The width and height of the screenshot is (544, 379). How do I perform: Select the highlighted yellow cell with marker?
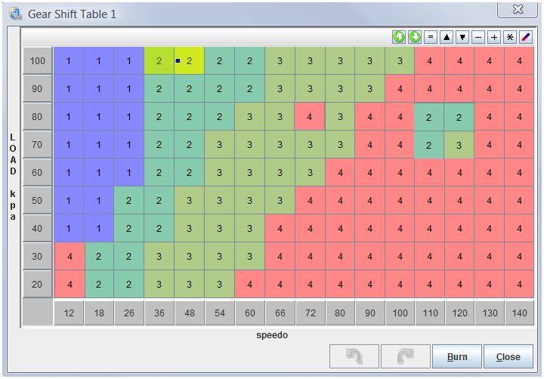point(189,61)
